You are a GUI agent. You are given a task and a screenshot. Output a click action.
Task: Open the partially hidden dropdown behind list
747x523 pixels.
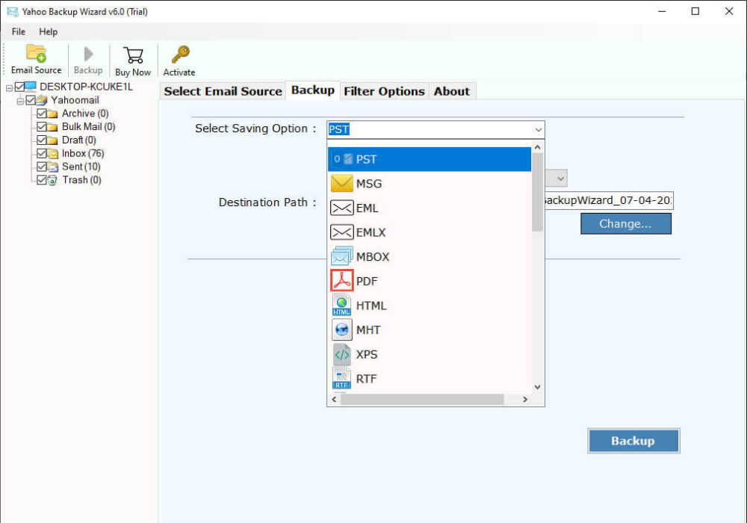click(561, 179)
